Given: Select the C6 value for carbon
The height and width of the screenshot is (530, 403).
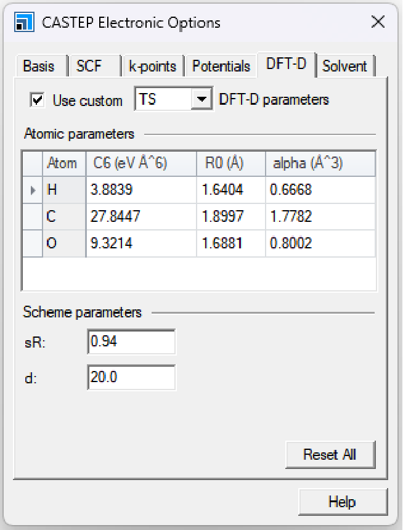Looking at the screenshot, I should pyautogui.click(x=142, y=216).
